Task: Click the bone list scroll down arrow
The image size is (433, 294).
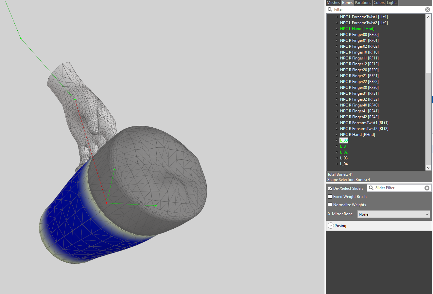Action: click(428, 168)
